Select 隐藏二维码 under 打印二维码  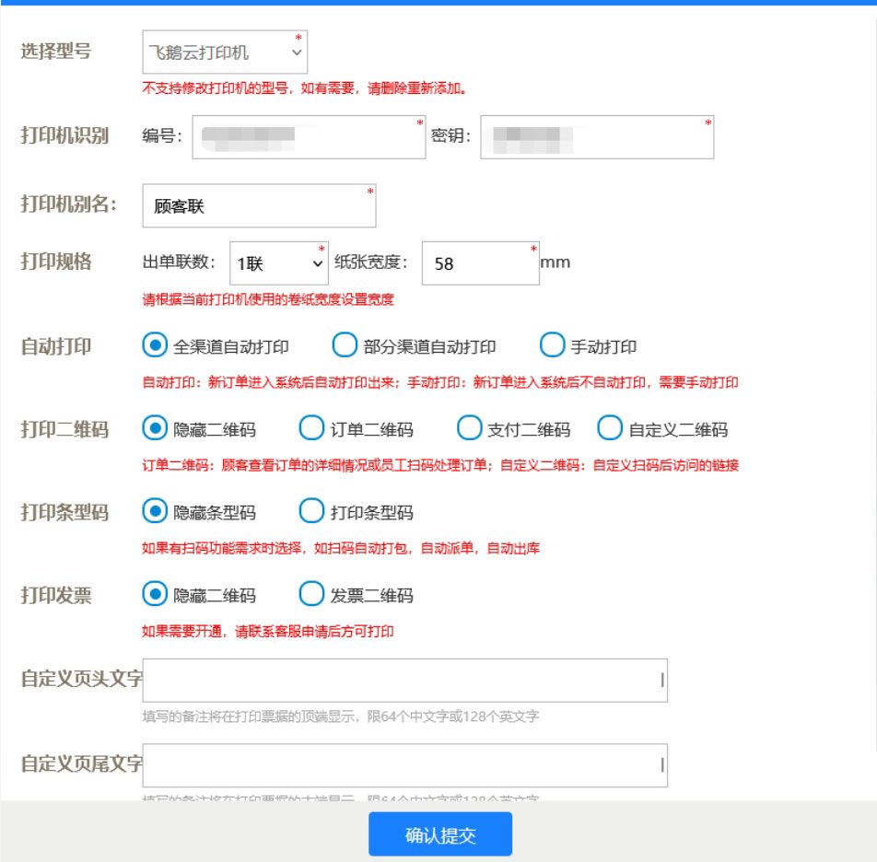pyautogui.click(x=156, y=429)
